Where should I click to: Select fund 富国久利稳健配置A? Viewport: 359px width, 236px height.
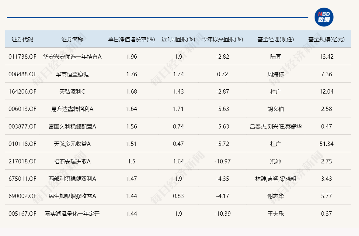tap(72, 126)
